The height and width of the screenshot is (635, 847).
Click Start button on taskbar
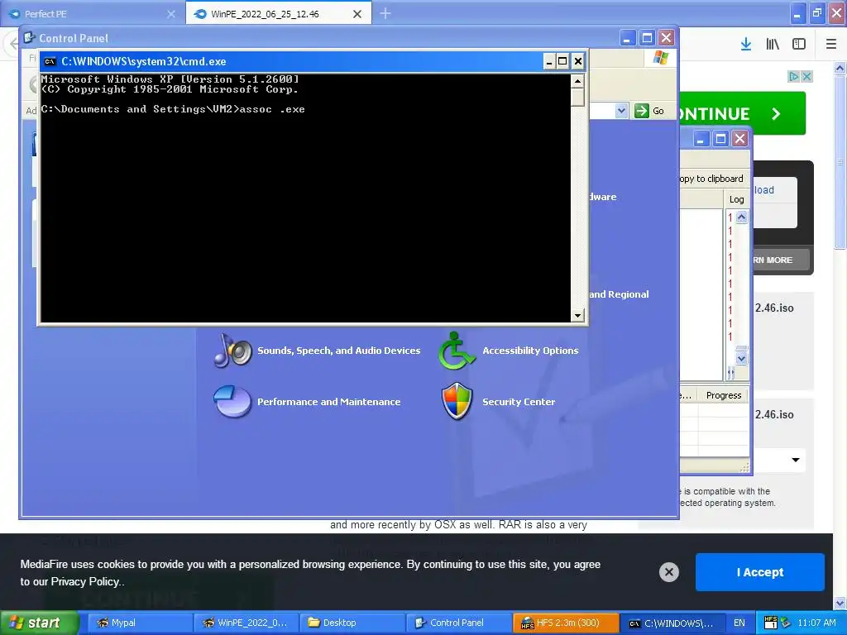(39, 623)
